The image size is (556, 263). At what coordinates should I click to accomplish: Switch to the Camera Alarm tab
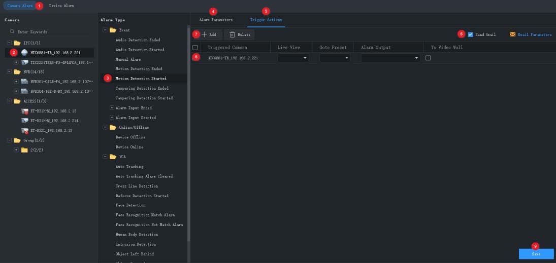[20, 6]
